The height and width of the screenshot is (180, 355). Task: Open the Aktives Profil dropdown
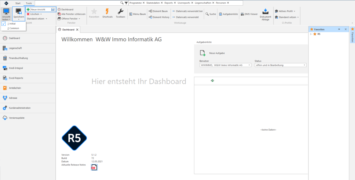pyautogui.click(x=285, y=11)
